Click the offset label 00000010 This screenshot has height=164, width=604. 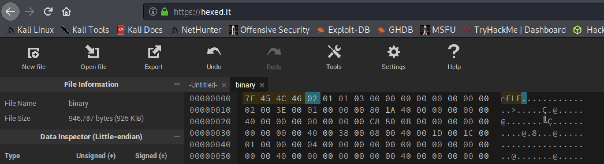[x=210, y=110]
